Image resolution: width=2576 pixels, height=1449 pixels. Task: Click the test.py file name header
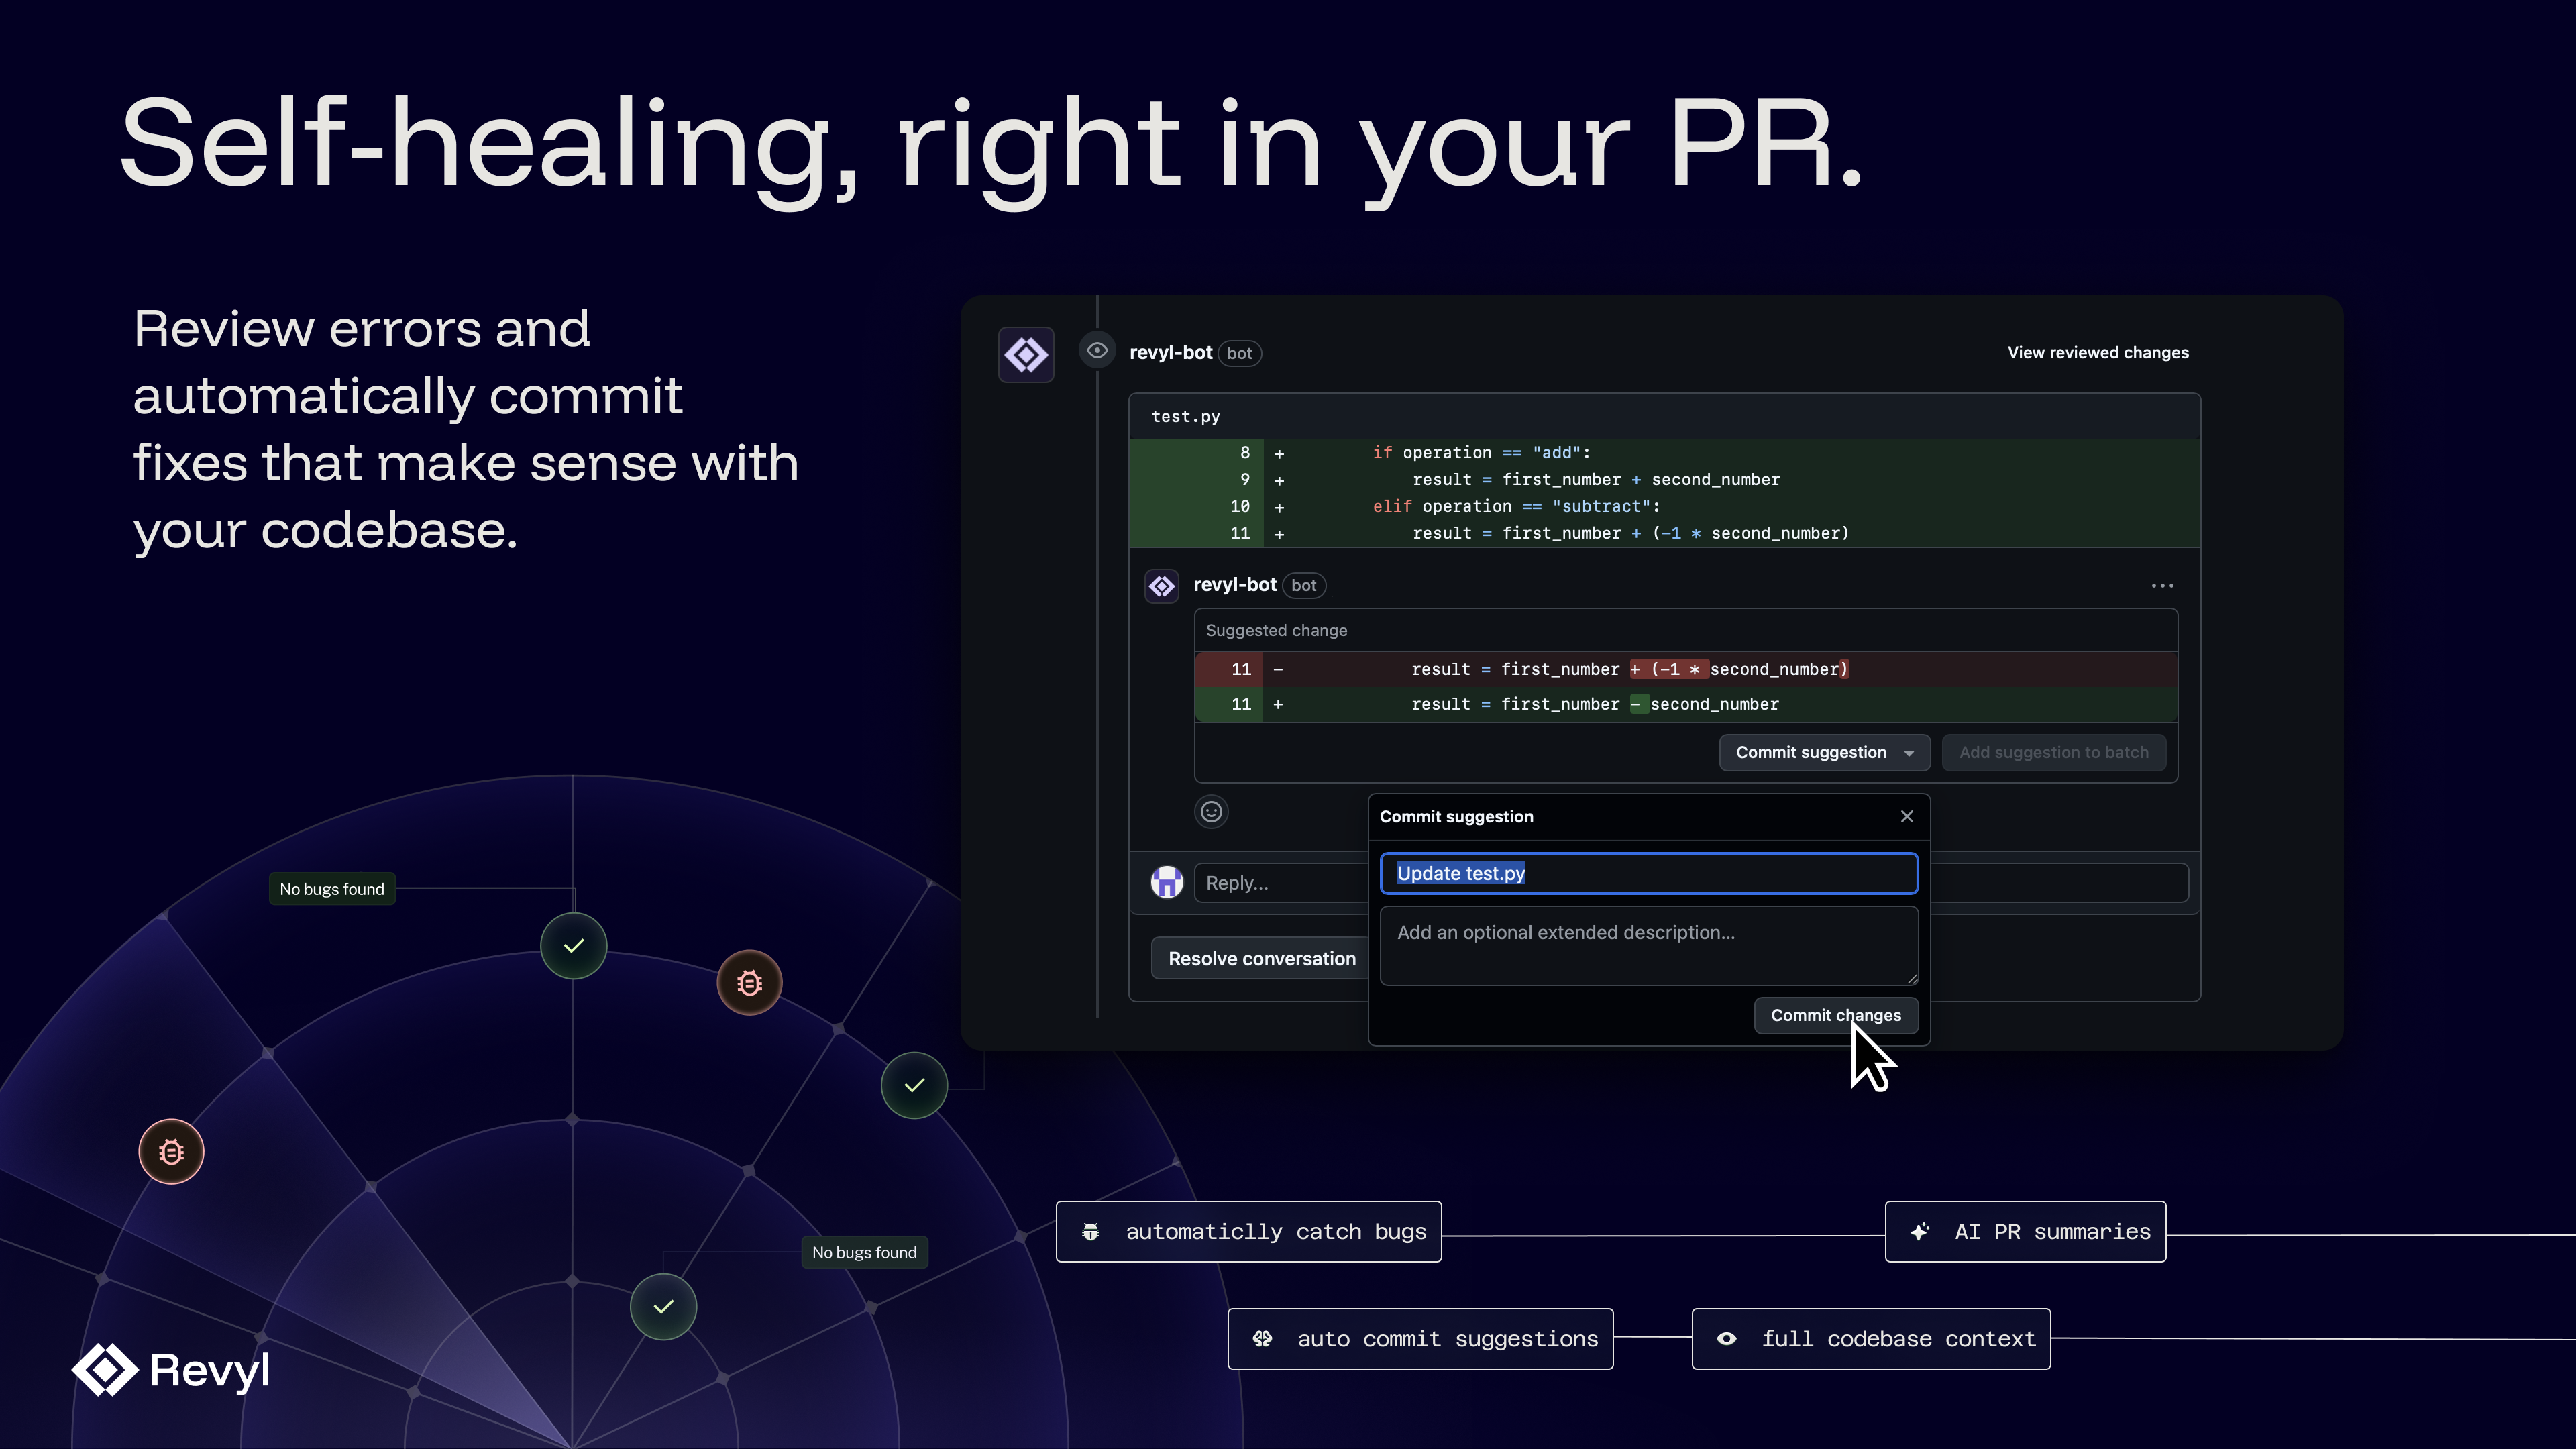coord(1185,416)
